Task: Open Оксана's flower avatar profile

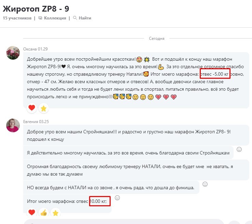Action: coord(13,53)
